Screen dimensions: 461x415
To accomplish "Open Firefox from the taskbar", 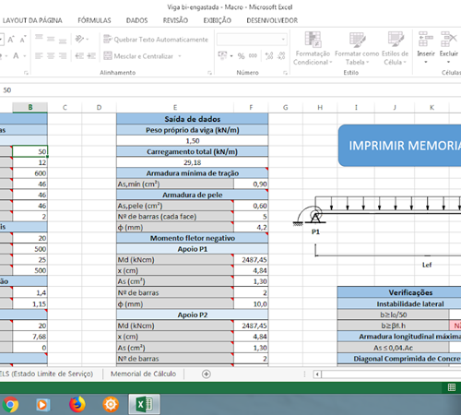I will [77, 404].
